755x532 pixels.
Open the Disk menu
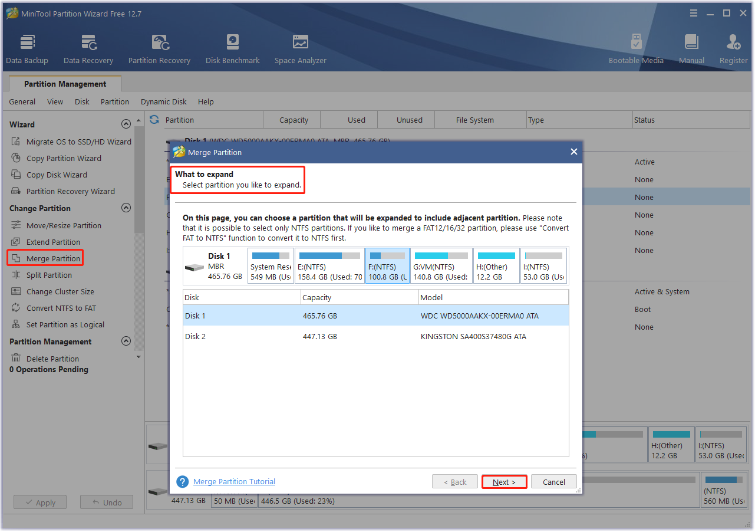pos(82,101)
